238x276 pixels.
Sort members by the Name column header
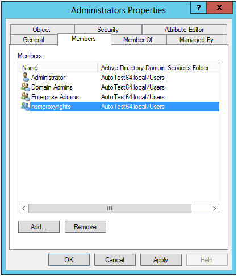tap(58, 68)
